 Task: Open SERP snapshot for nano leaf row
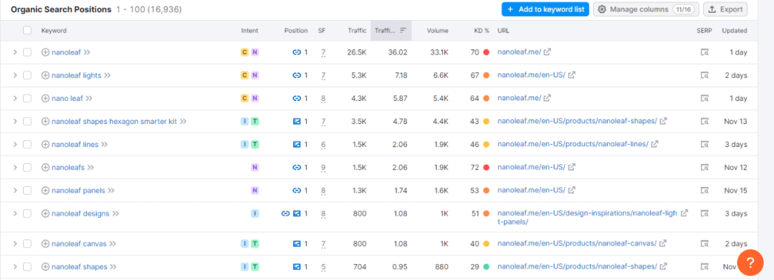coord(704,98)
